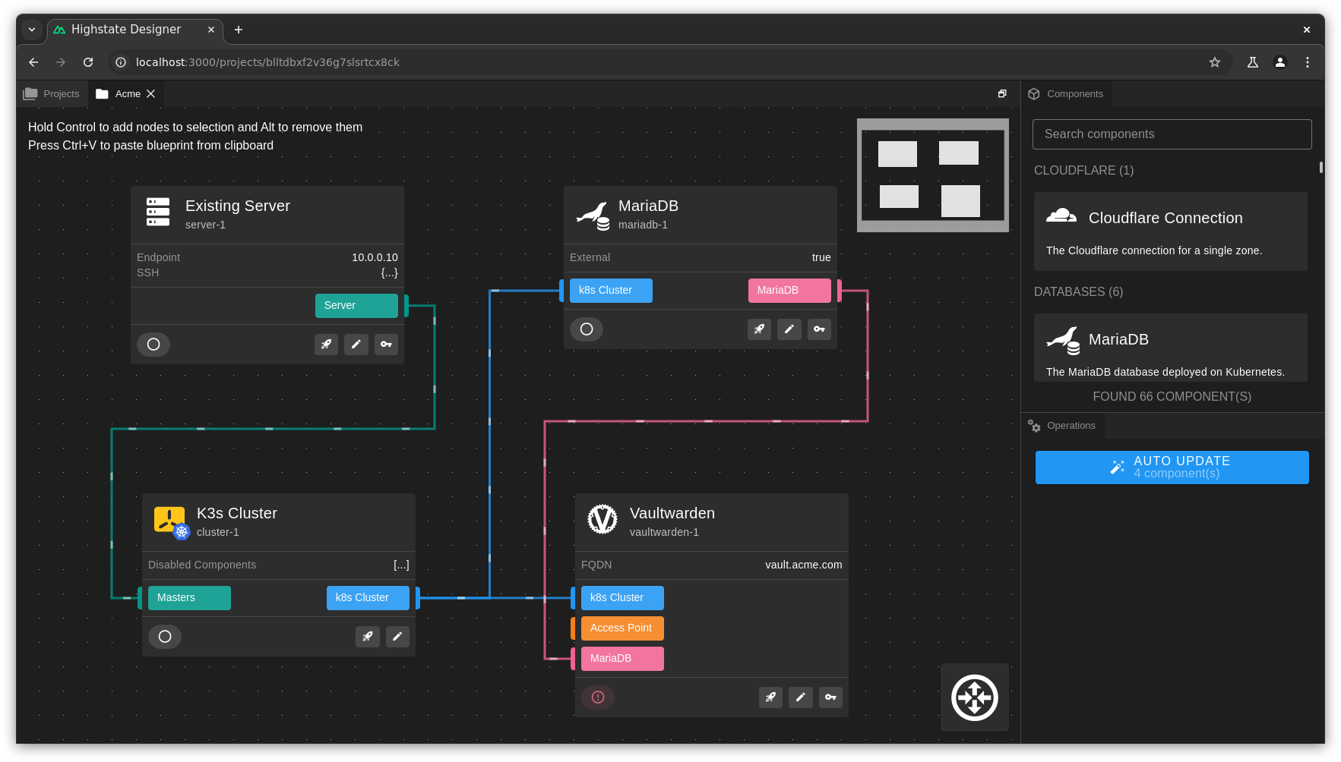Image resolution: width=1341 pixels, height=762 pixels.
Task: Click the rocket launch icon on Vaultwarden node
Action: (770, 697)
